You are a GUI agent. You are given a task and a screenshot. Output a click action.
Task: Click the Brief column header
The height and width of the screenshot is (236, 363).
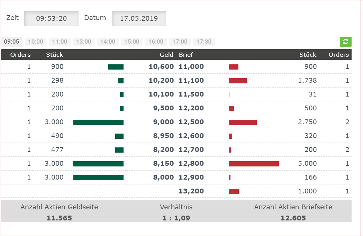tap(186, 55)
